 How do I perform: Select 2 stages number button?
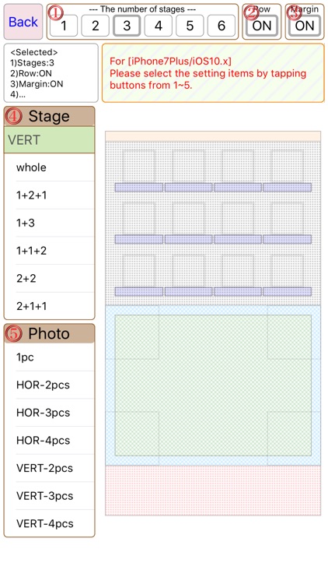95,26
